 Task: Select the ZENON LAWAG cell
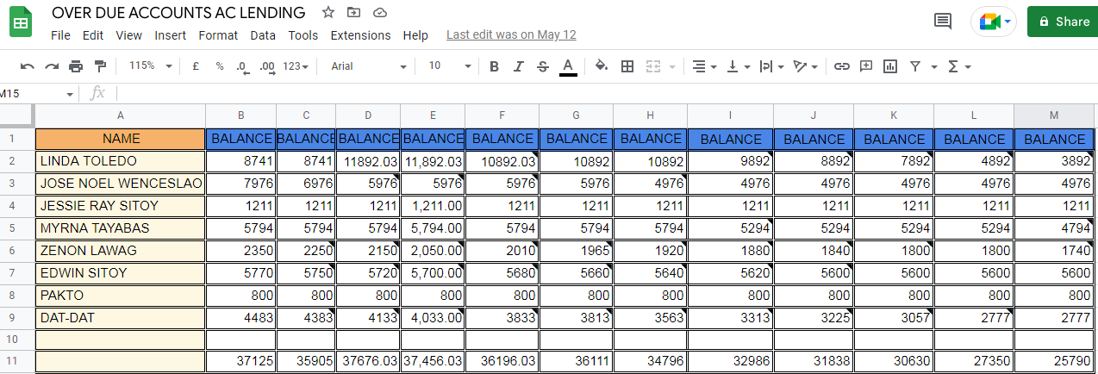(x=121, y=251)
